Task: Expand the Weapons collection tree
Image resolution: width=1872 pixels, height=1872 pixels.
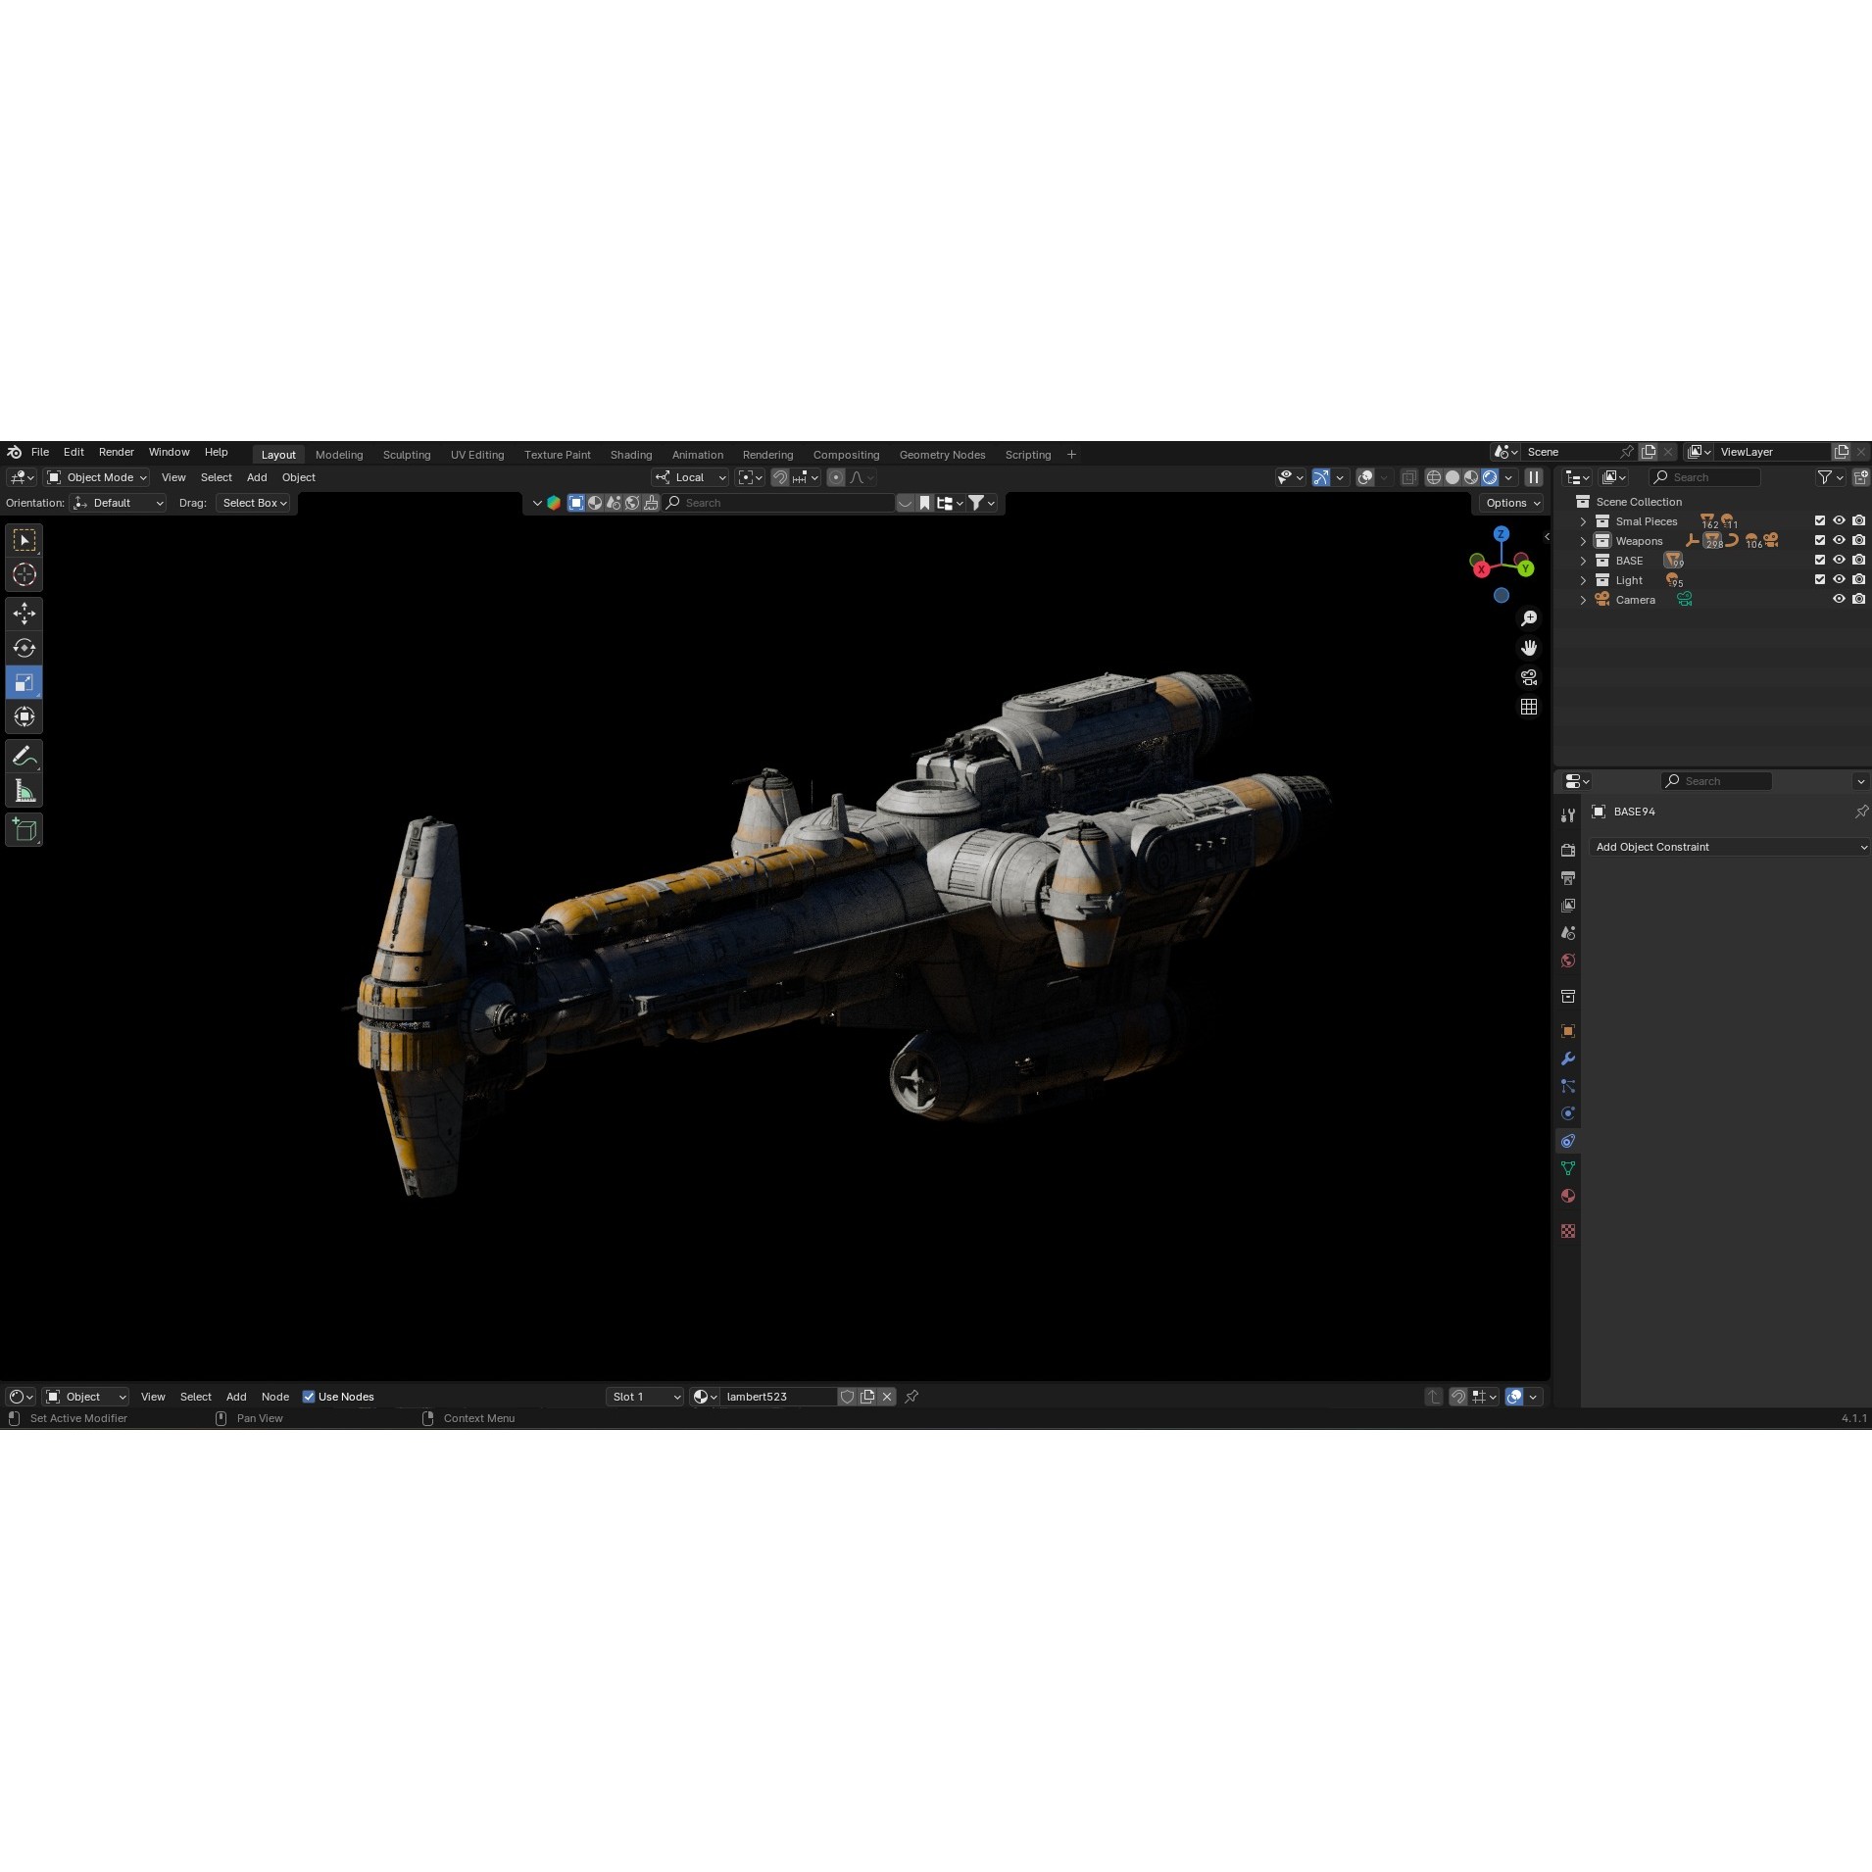Action: point(1583,541)
